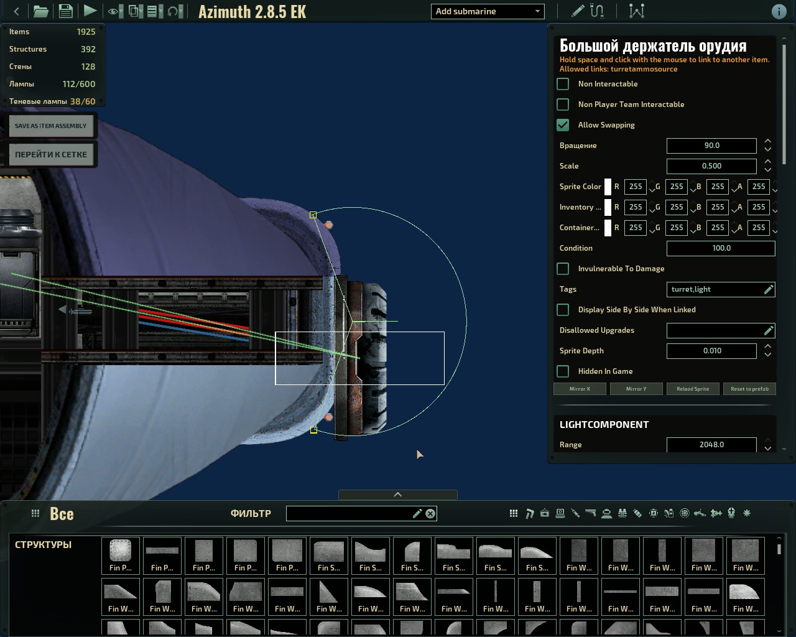Save the submarine using floppy disk icon
The height and width of the screenshot is (637, 796).
click(65, 11)
